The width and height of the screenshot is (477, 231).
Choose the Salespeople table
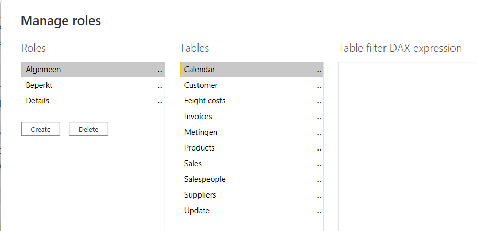coord(205,179)
